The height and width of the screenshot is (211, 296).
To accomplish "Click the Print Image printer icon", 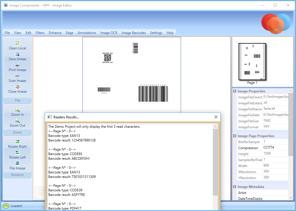I will click(x=17, y=65).
